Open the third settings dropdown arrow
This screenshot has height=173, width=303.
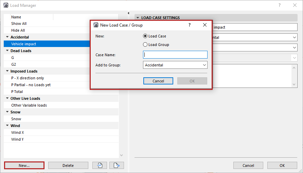pos(294,47)
